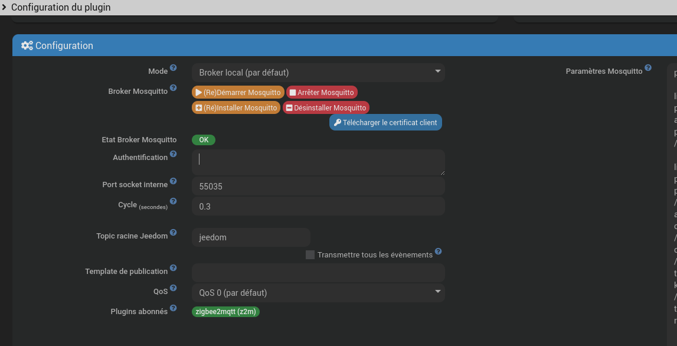Click the help icon above Cycle label
The height and width of the screenshot is (346, 677).
[173, 201]
